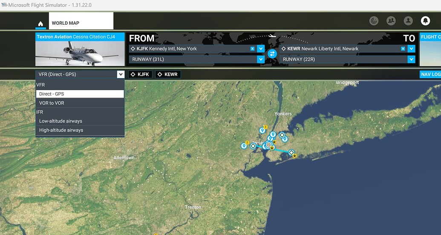Image resolution: width=441 pixels, height=235 pixels.
Task: Swap departure and arrival airports
Action: (272, 54)
